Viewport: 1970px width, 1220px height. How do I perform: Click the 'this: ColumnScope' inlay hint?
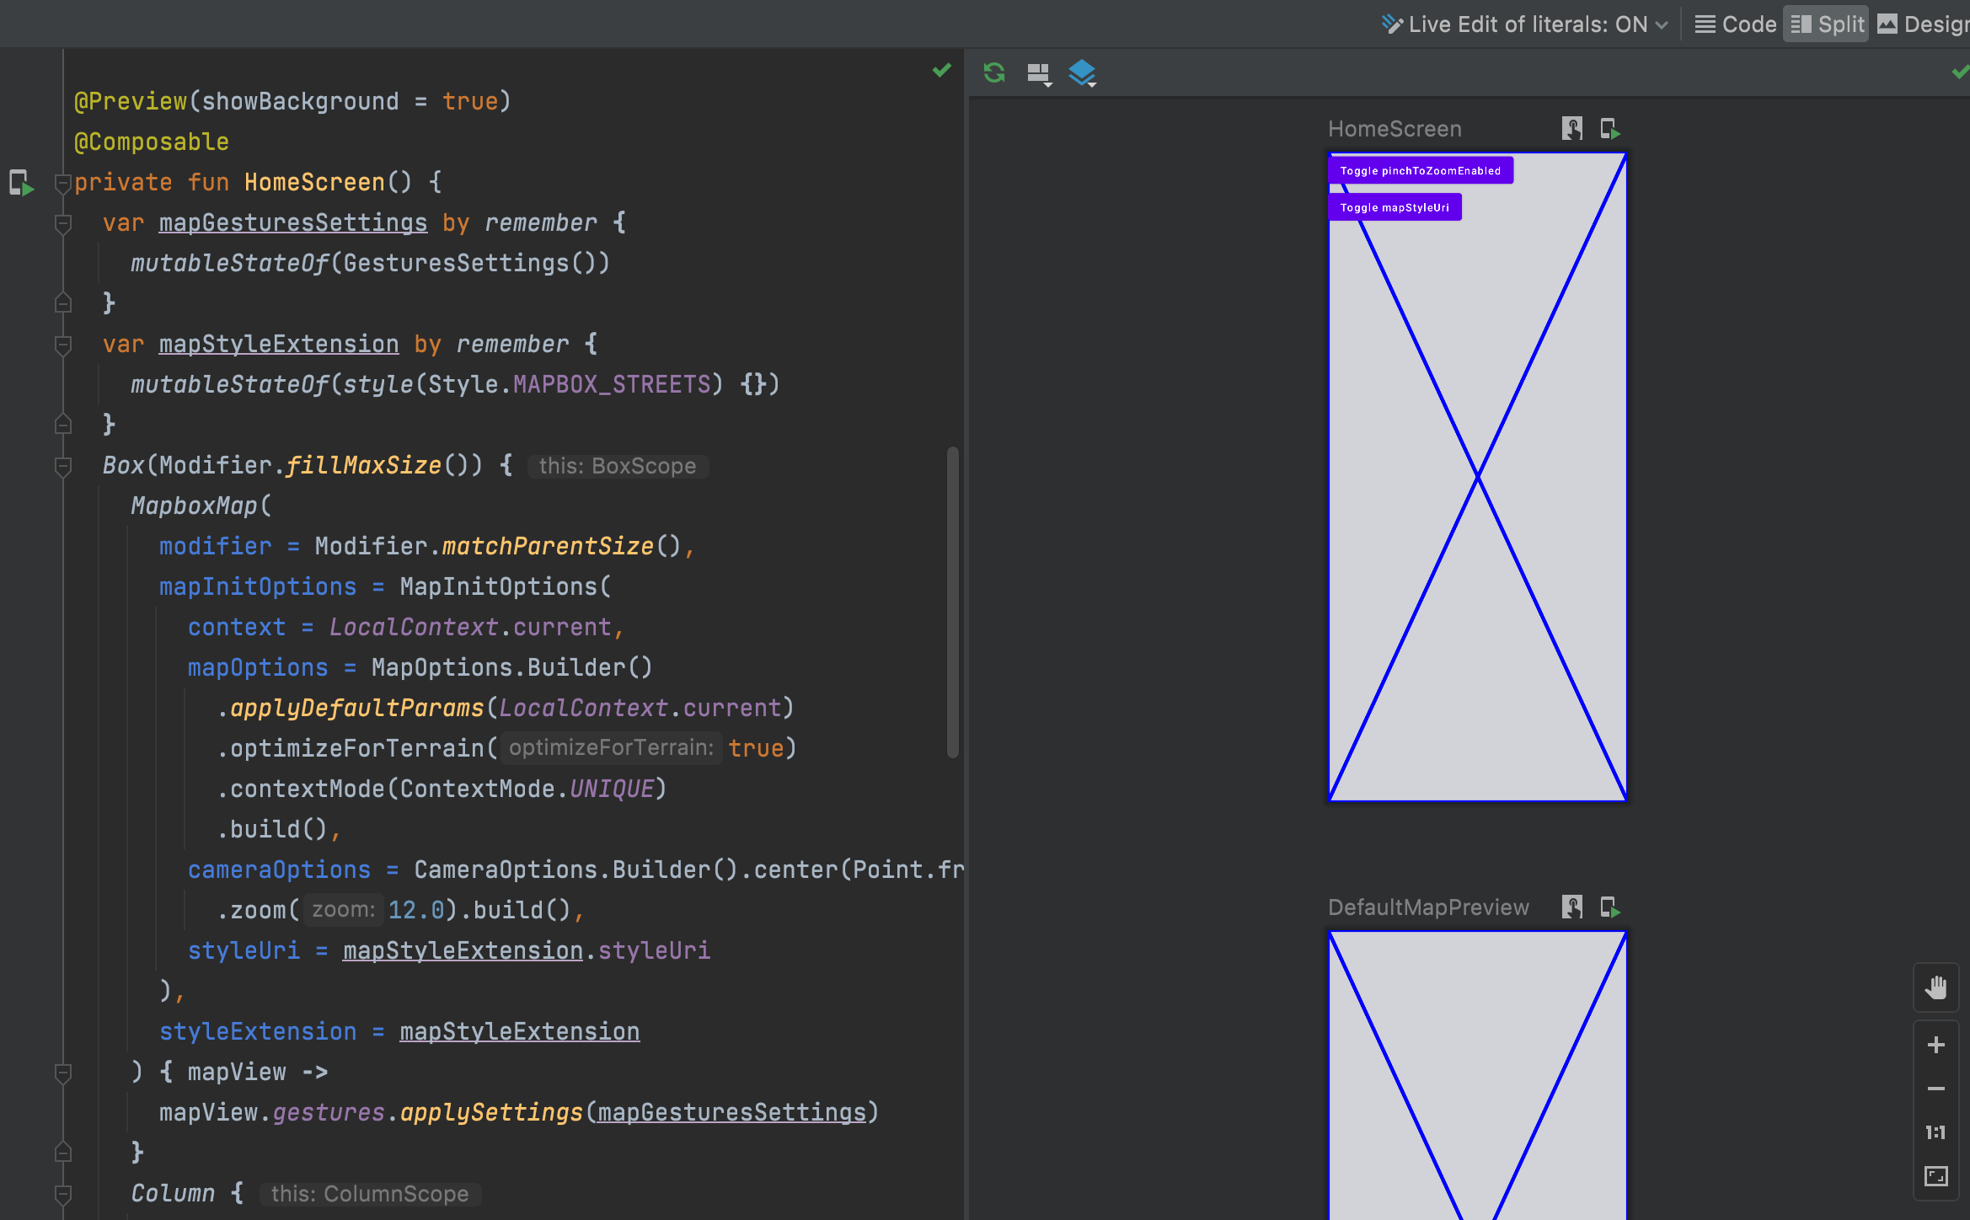[370, 1194]
